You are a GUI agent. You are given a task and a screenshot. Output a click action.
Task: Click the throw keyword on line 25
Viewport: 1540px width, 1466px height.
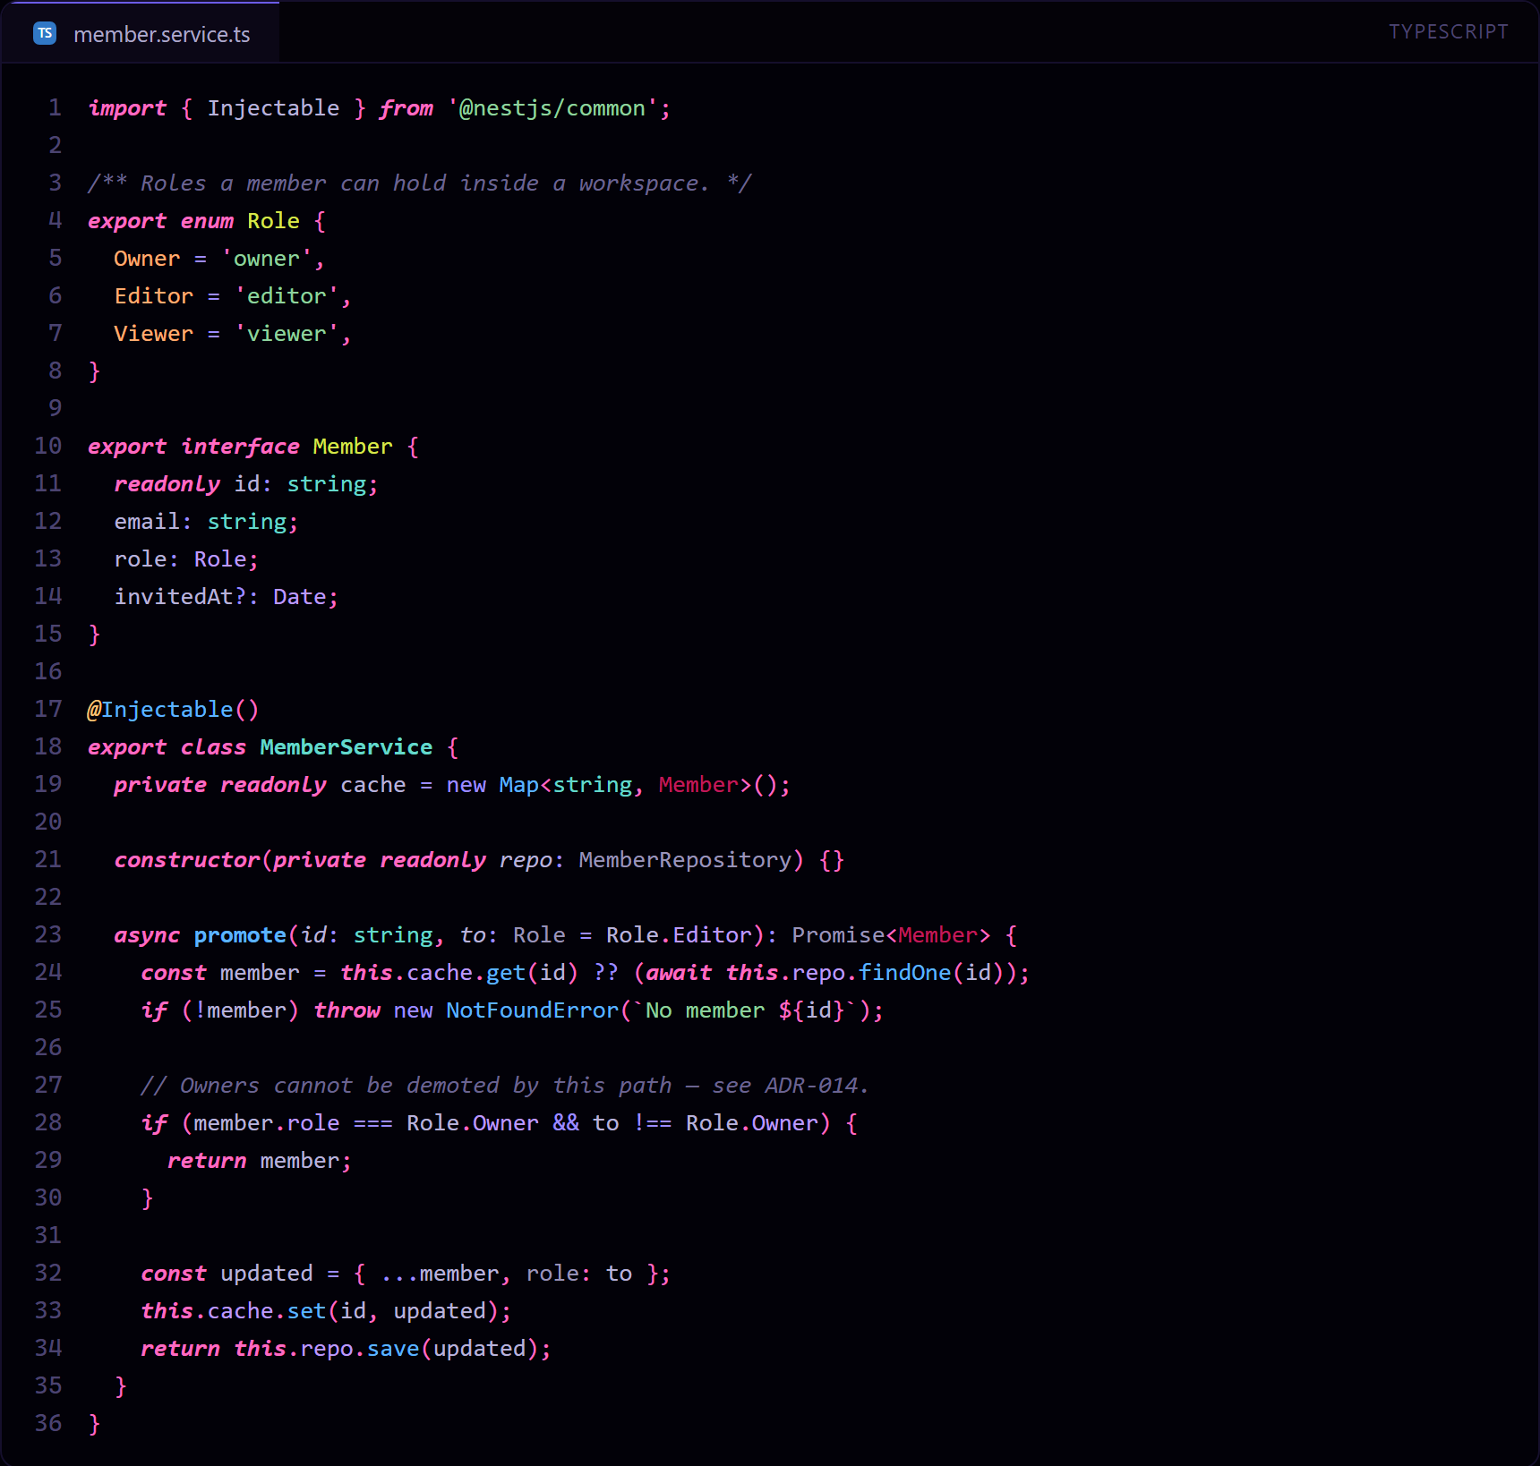[346, 1010]
